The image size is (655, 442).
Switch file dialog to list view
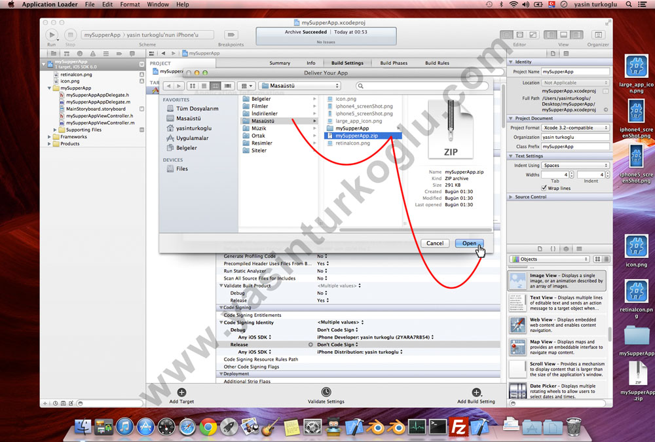pos(204,86)
